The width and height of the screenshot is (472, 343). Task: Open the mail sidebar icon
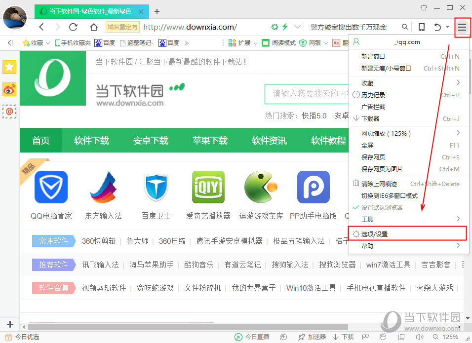click(x=9, y=112)
